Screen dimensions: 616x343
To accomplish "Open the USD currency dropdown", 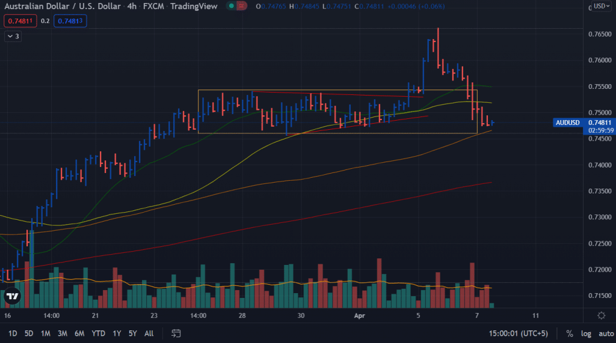I will [602, 6].
